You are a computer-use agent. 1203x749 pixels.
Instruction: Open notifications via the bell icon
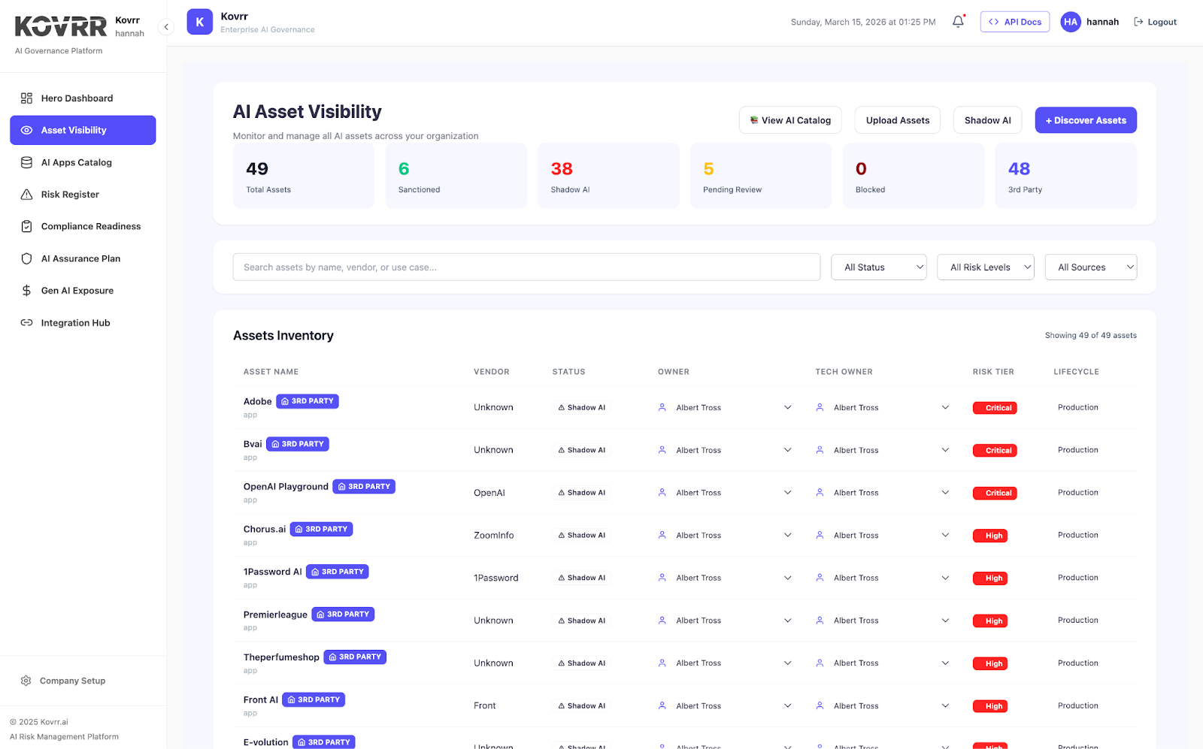(x=958, y=22)
